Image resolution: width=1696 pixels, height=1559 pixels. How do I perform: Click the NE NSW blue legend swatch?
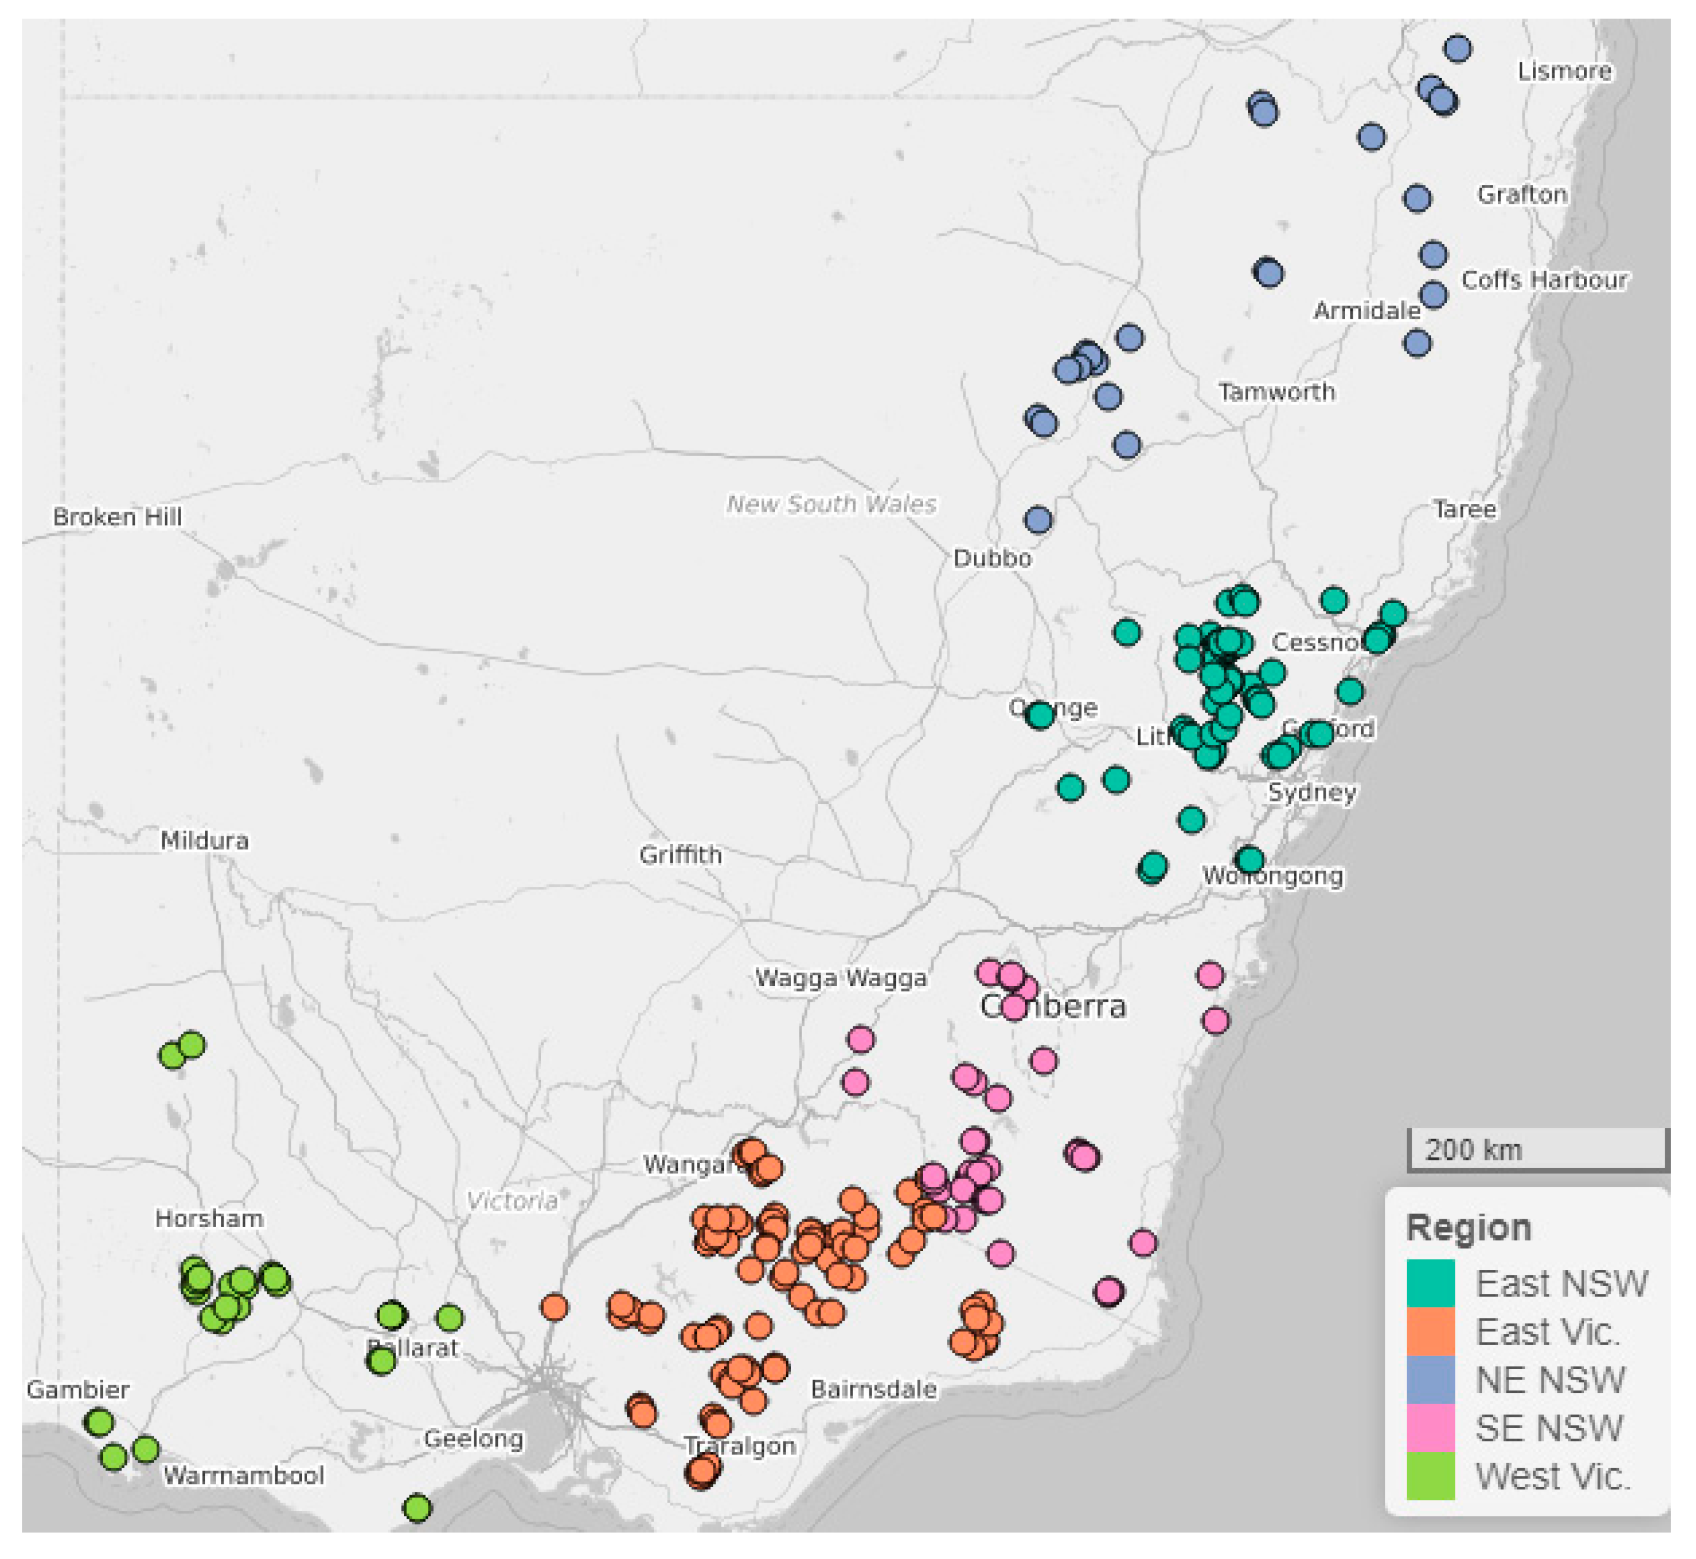(x=1430, y=1379)
